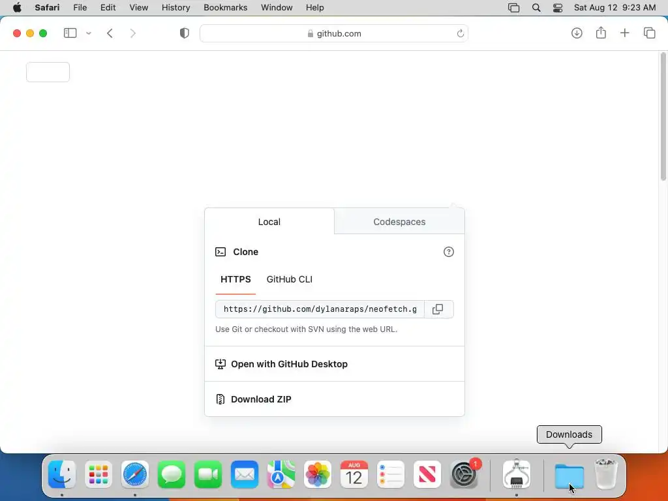Click the date and time in menu bar
Image resolution: width=668 pixels, height=501 pixels.
pyautogui.click(x=615, y=8)
